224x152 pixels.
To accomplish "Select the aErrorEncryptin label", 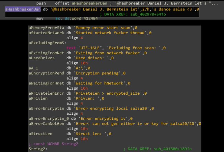I will click(x=46, y=108).
